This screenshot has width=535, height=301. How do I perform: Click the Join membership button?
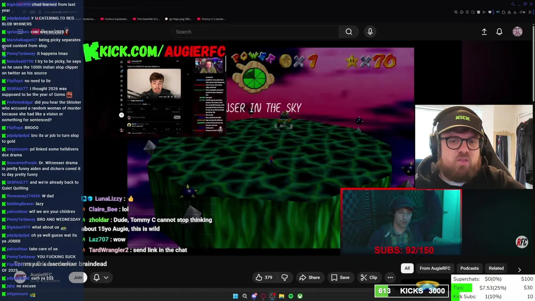click(78, 278)
